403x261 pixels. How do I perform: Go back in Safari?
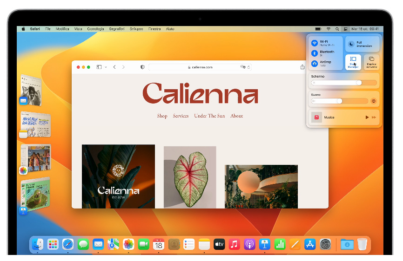click(x=114, y=67)
